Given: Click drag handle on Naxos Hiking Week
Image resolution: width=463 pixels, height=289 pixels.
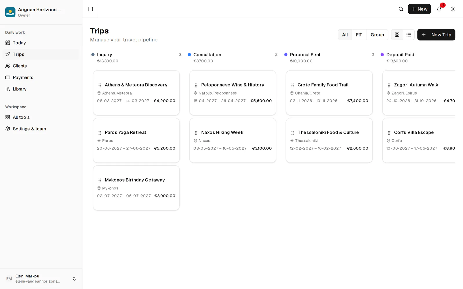Looking at the screenshot, I should click(196, 133).
